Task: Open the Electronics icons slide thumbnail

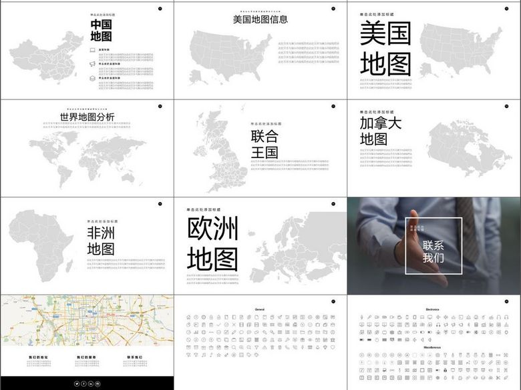Action: click(434, 342)
